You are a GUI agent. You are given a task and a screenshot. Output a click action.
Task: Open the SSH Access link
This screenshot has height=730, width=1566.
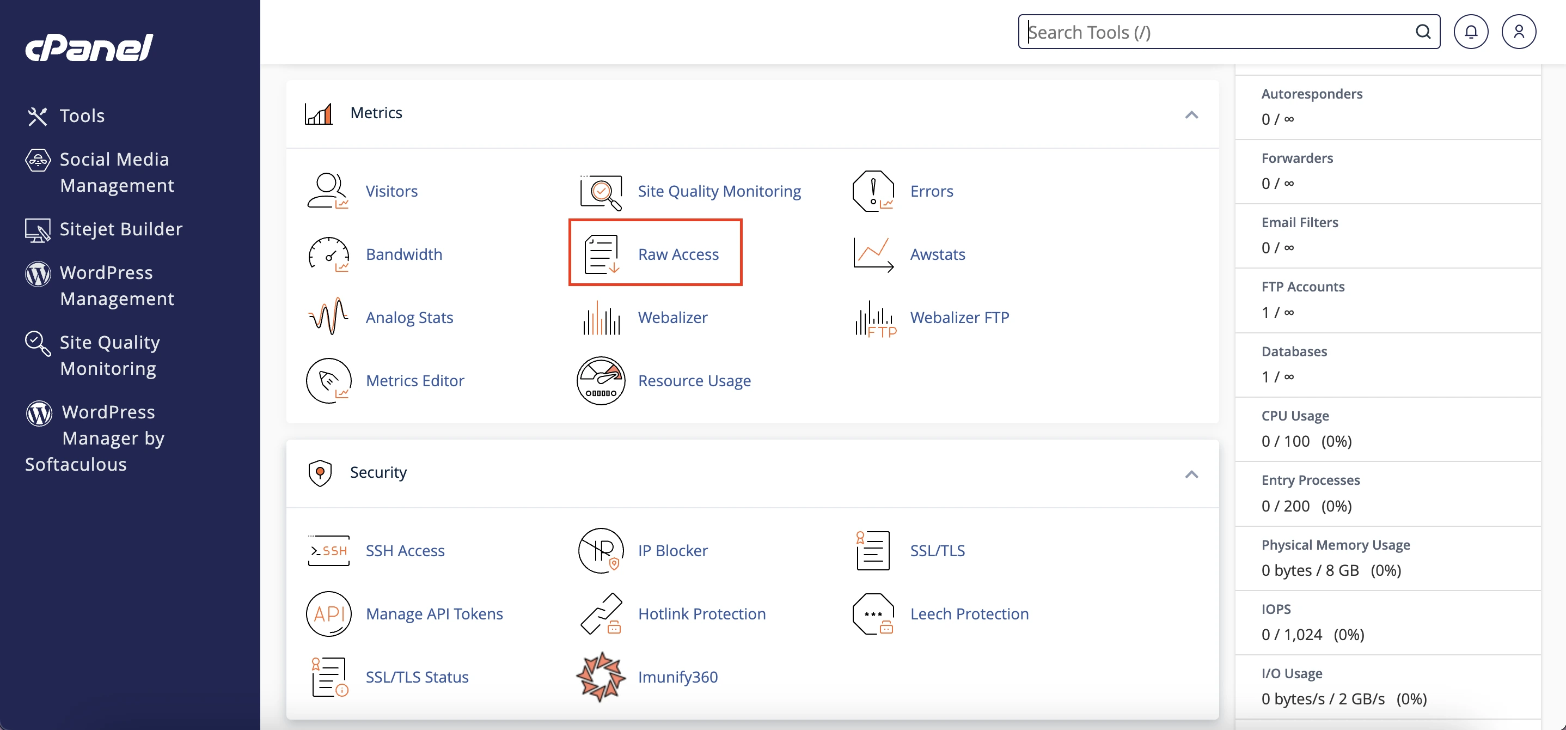[x=405, y=551]
